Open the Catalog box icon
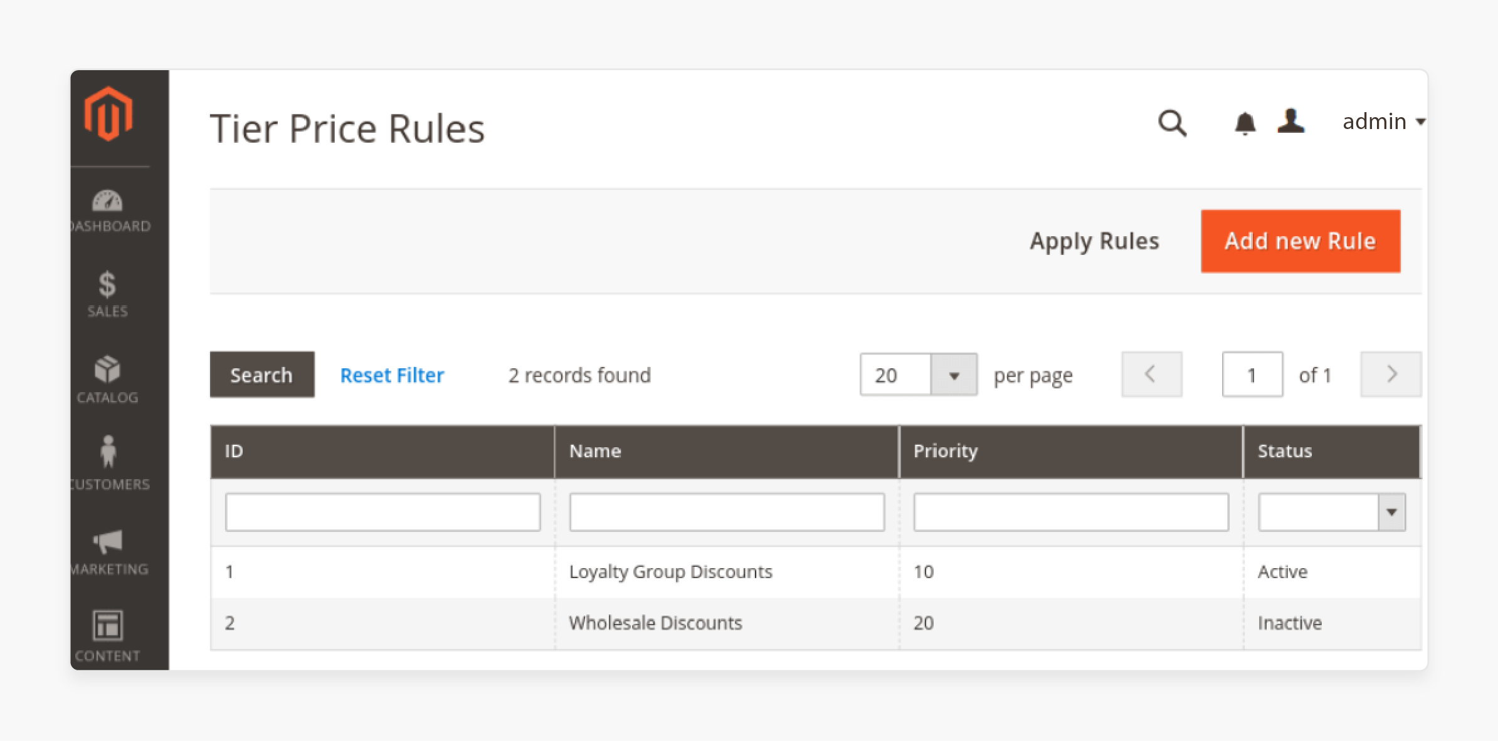Image resolution: width=1498 pixels, height=741 pixels. pyautogui.click(x=107, y=369)
